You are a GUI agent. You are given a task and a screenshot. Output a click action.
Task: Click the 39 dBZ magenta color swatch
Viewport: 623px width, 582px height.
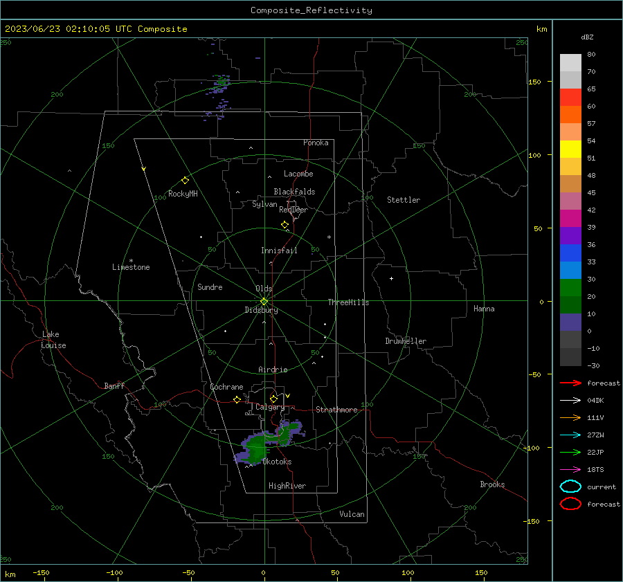pyautogui.click(x=570, y=219)
